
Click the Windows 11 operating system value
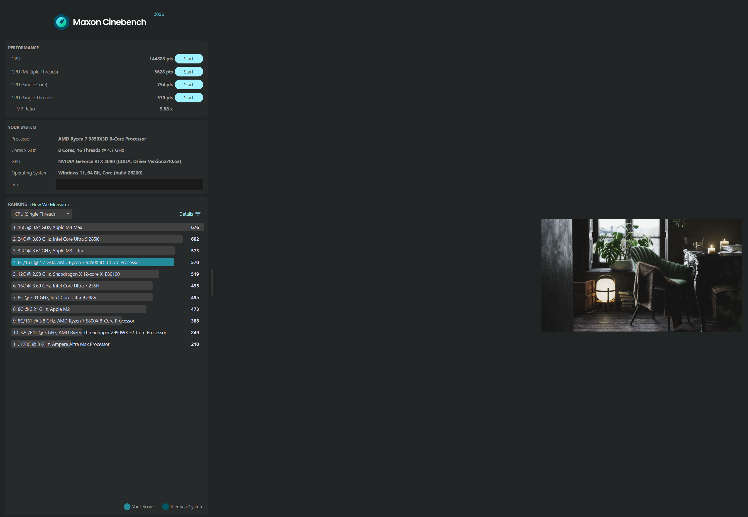tap(100, 173)
